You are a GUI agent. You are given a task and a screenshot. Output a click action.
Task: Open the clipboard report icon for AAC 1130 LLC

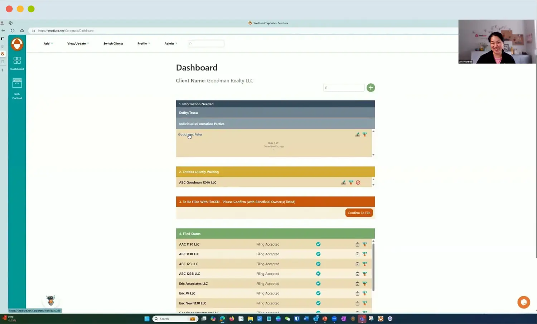click(x=357, y=245)
